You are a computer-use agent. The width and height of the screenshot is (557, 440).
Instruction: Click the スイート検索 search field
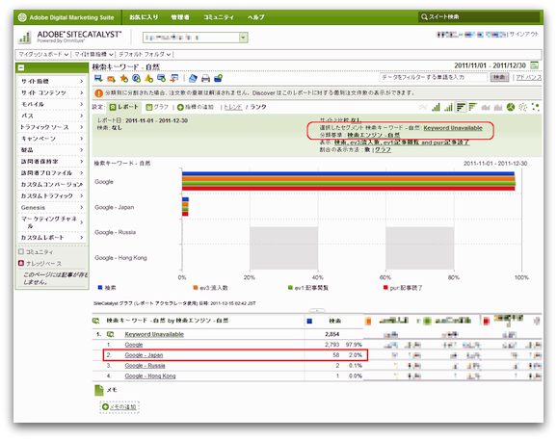pos(479,17)
